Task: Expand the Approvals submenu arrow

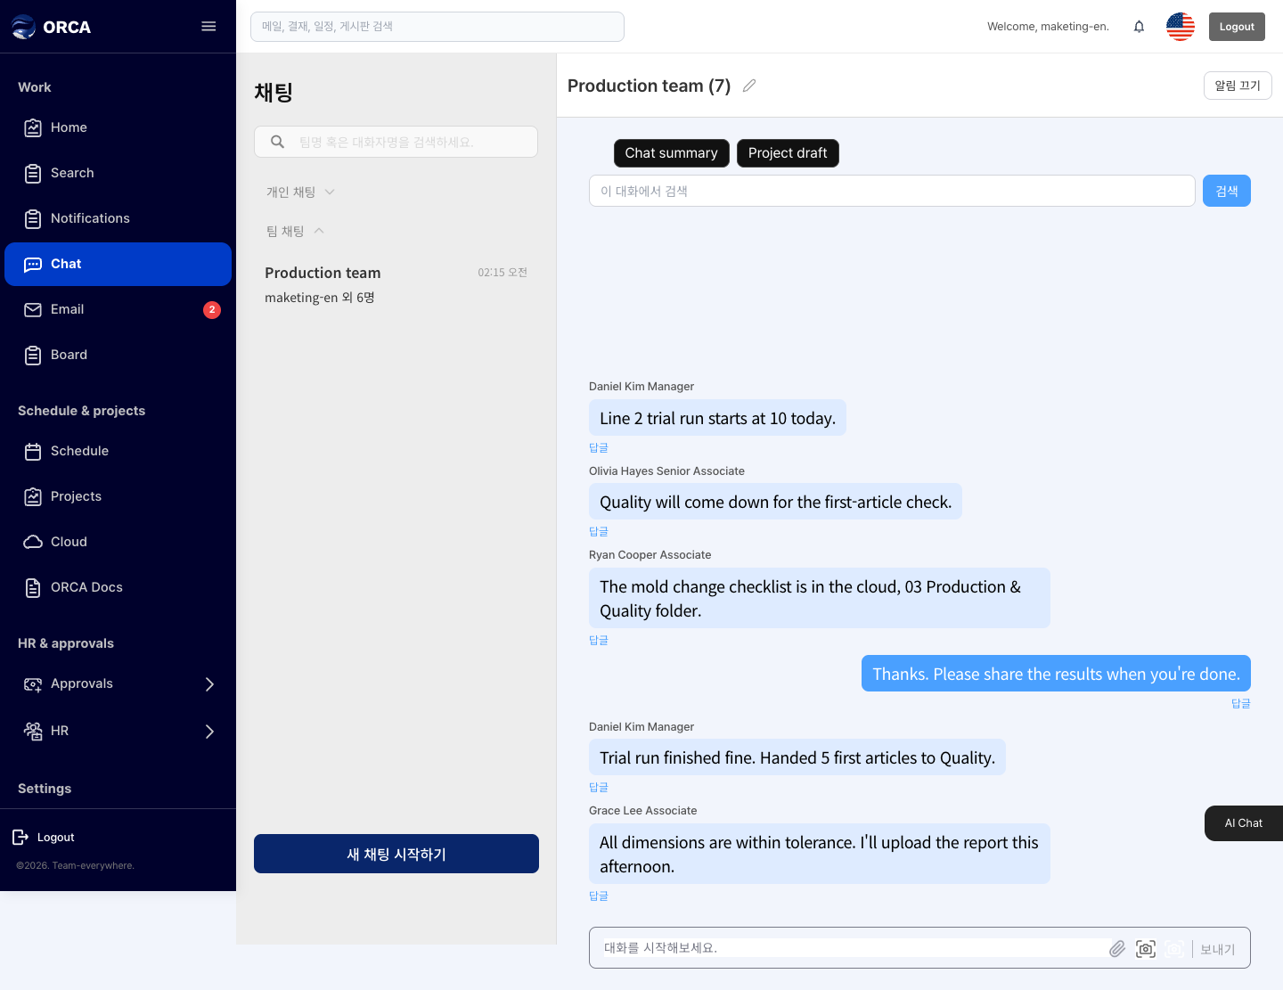Action: coord(210,684)
